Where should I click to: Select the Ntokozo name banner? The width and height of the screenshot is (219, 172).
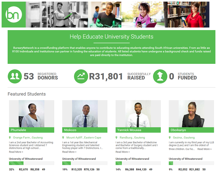click(x=85, y=130)
